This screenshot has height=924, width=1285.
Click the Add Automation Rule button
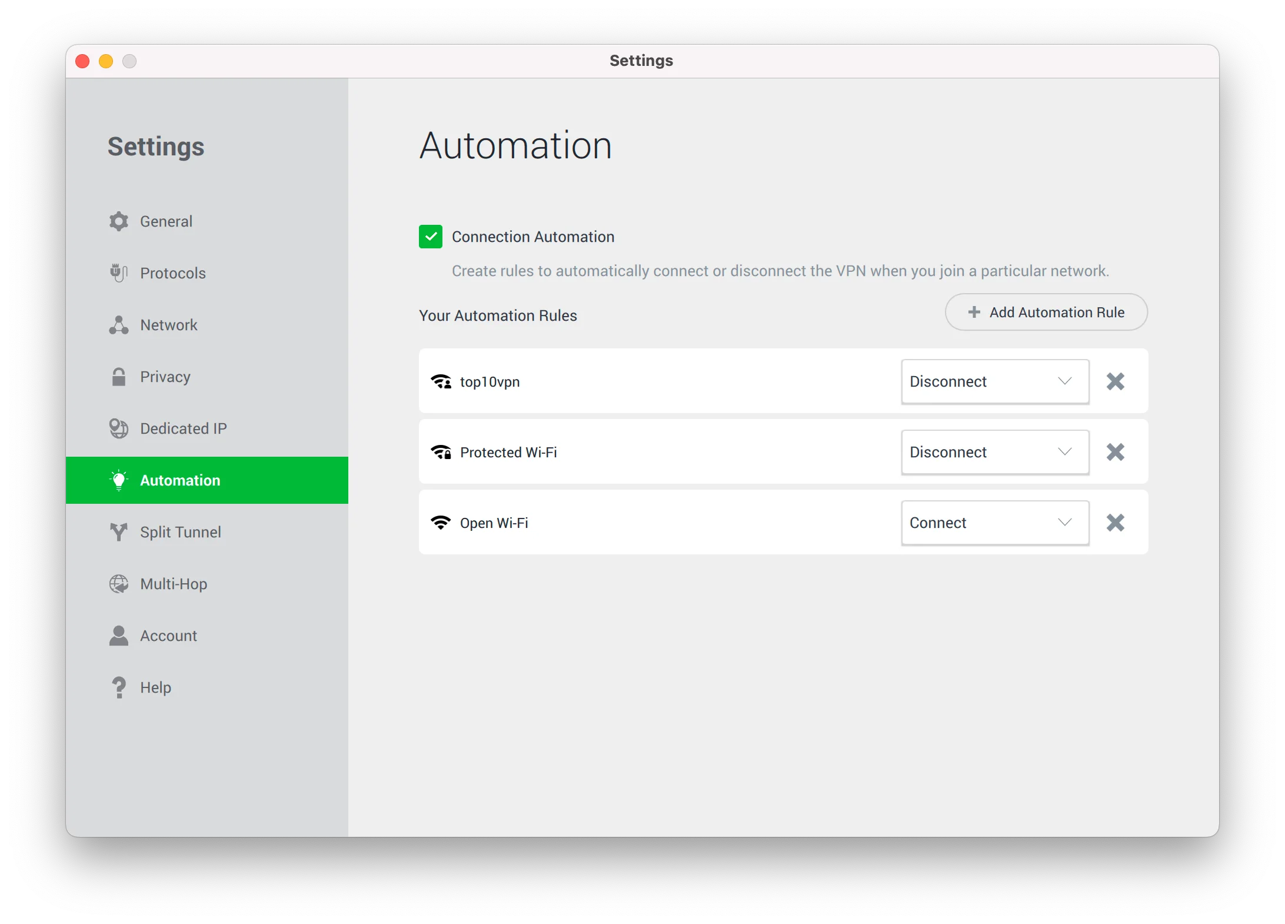[x=1046, y=312]
